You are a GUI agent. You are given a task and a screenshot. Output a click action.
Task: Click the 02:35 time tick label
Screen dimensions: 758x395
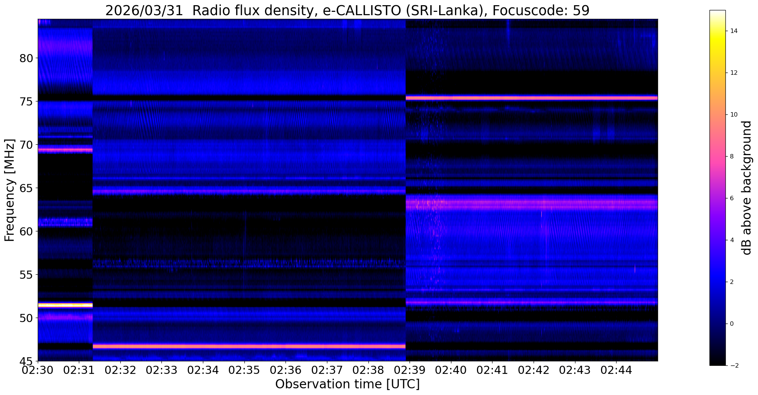click(244, 370)
